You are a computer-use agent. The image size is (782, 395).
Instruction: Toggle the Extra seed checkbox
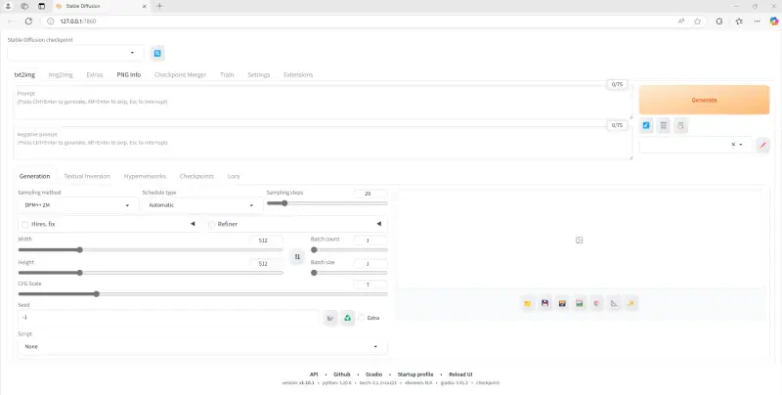(361, 318)
